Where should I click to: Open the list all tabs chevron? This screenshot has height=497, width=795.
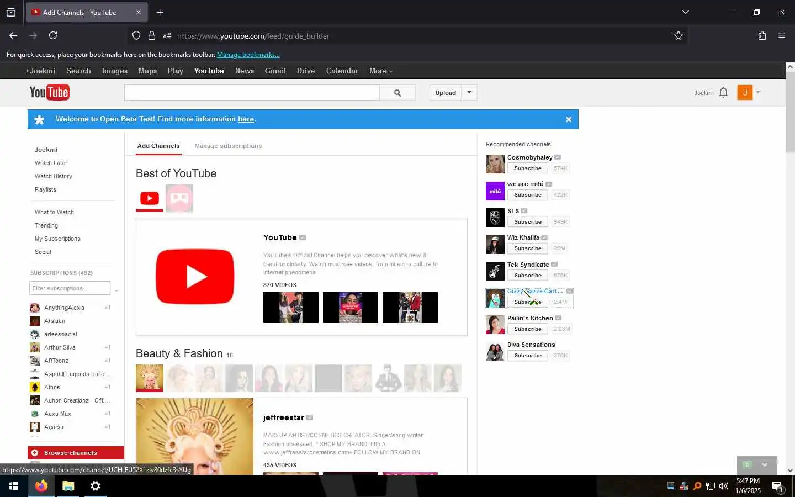tap(686, 12)
